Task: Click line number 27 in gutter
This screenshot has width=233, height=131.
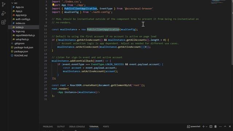Action: (x=46, y=85)
